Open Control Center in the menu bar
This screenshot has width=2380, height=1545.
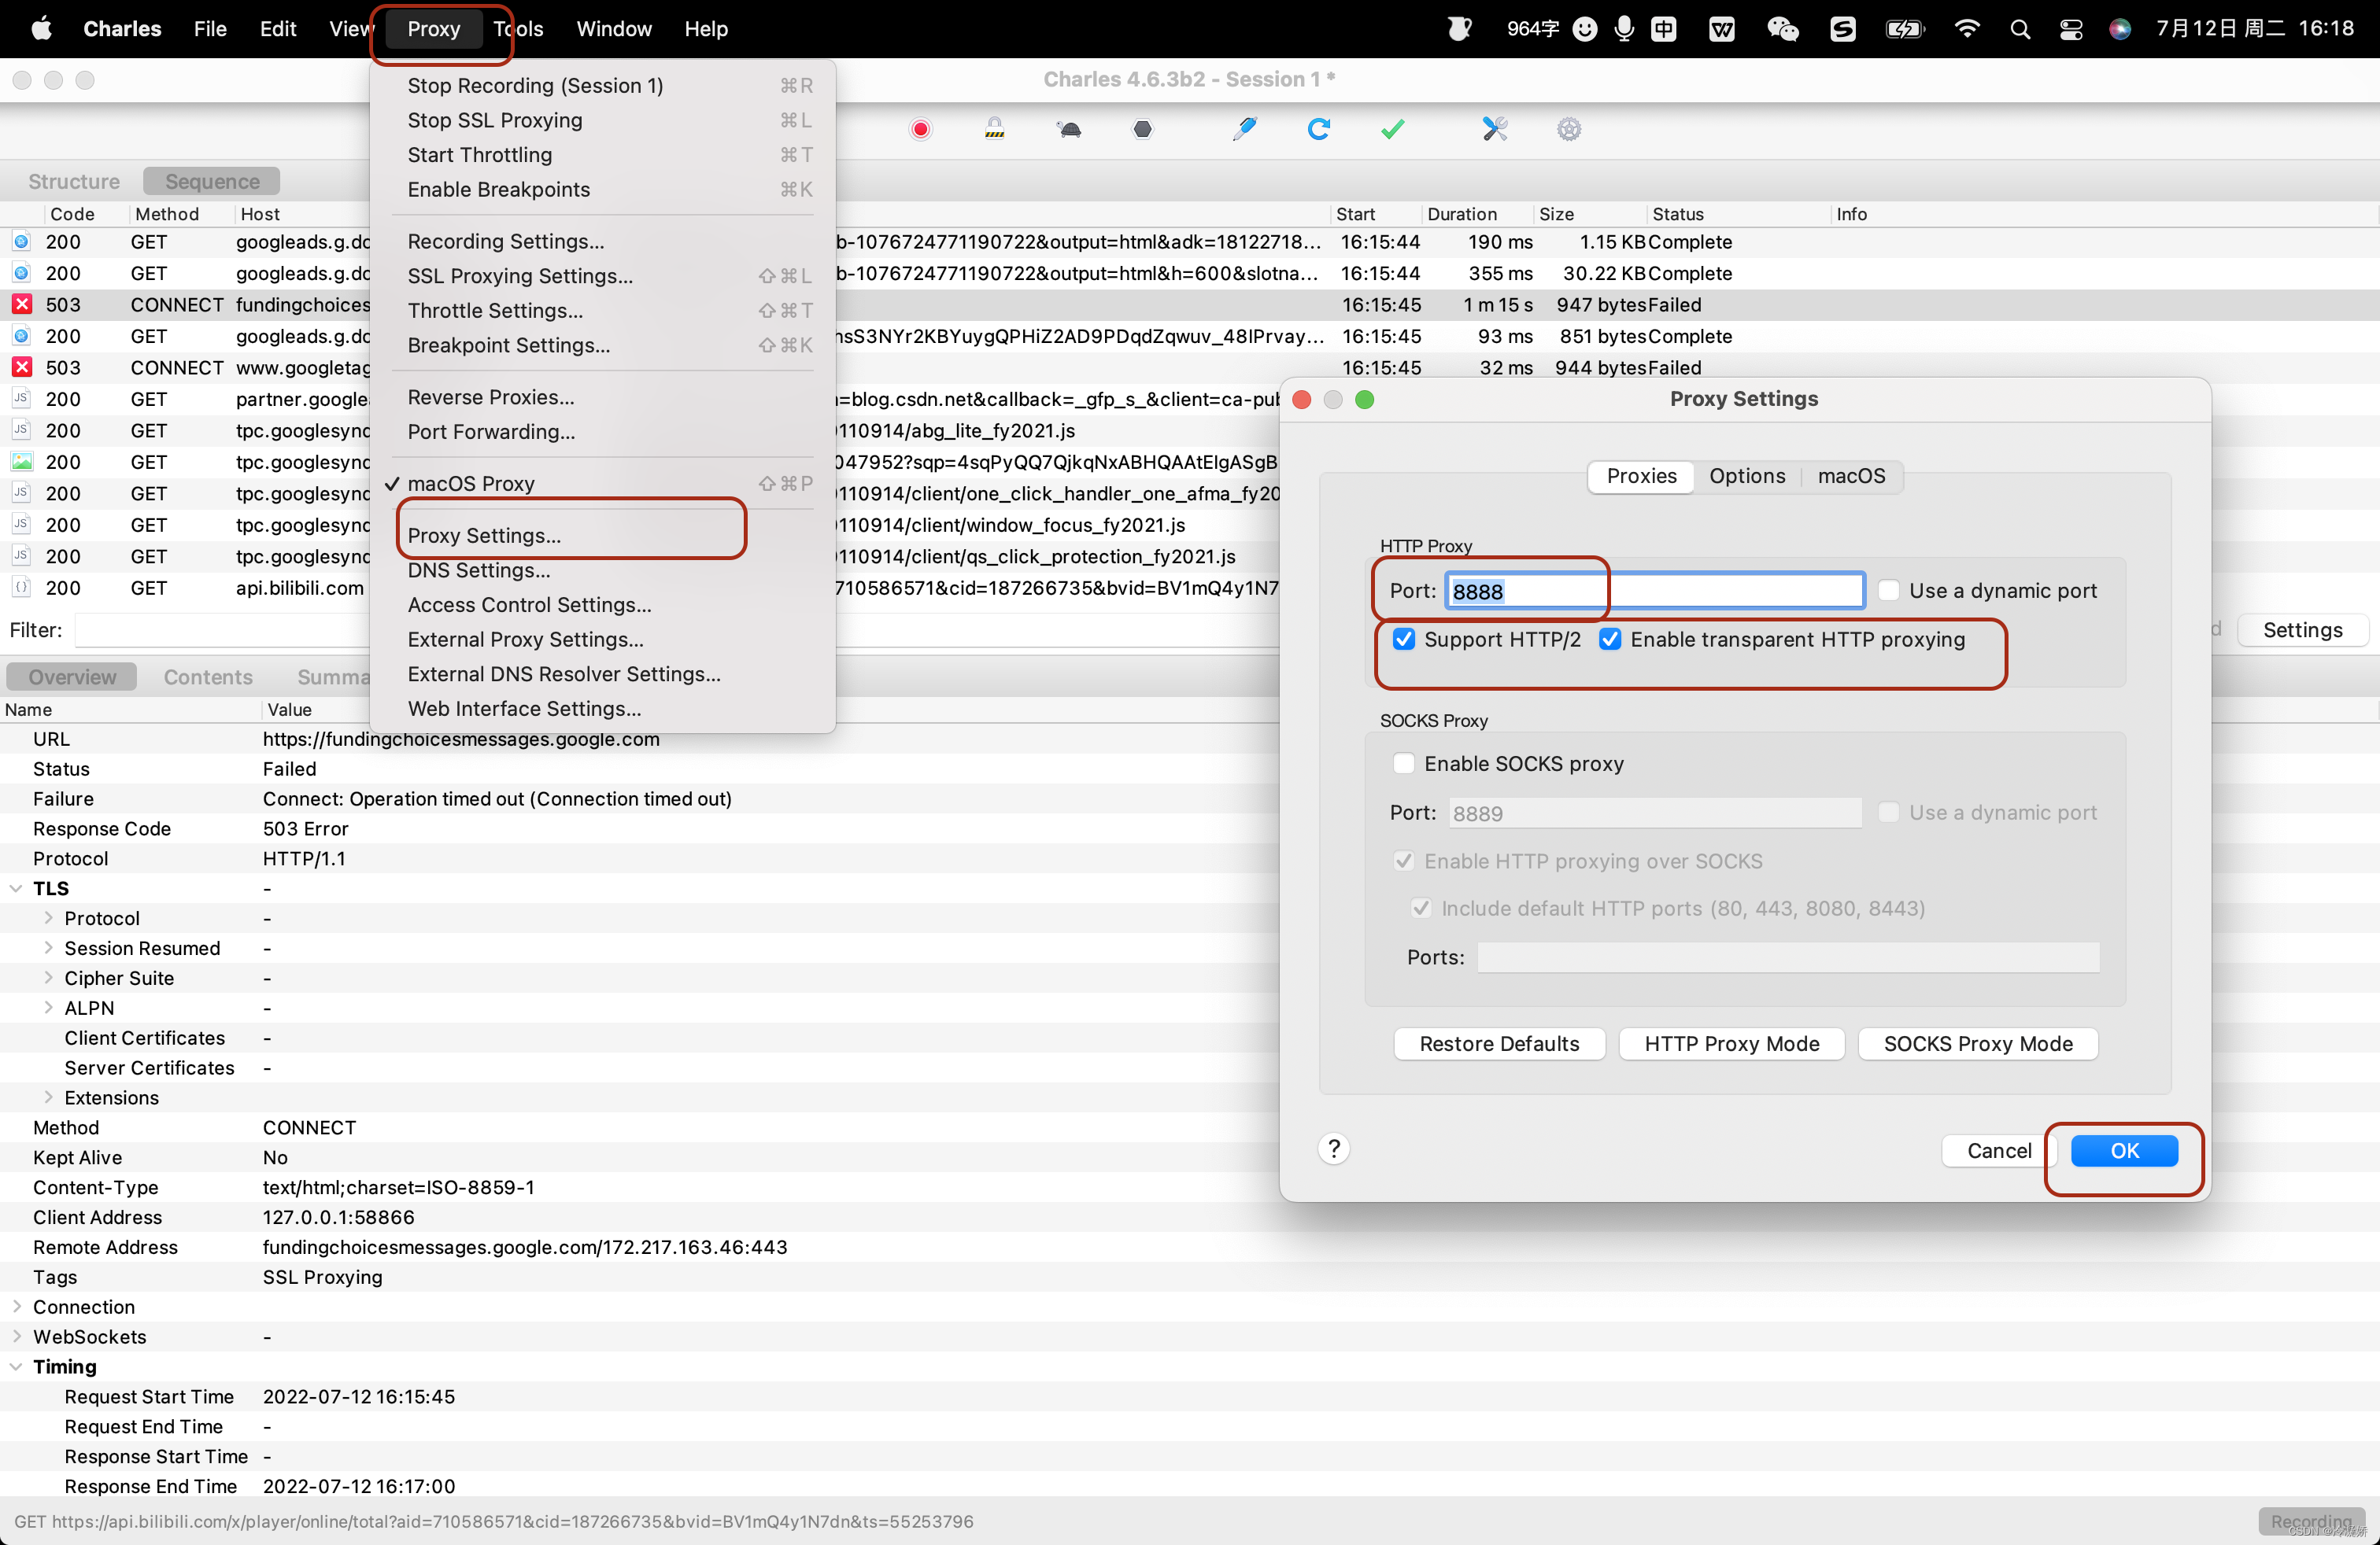(2071, 29)
